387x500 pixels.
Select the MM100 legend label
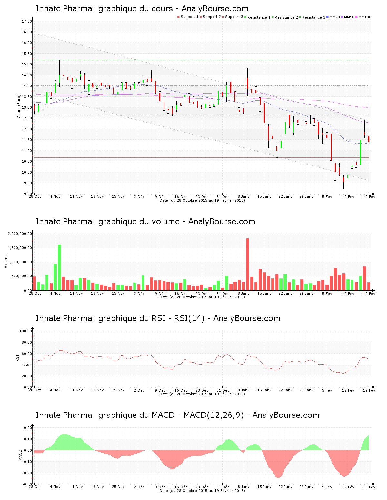pos(365,17)
